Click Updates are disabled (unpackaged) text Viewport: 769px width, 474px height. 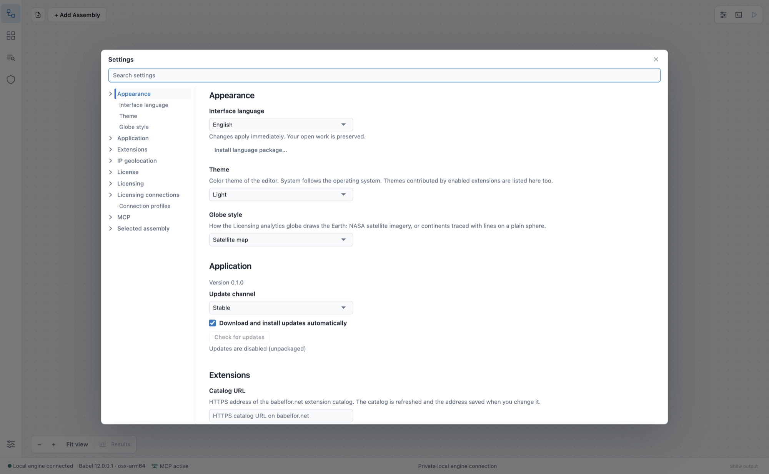(257, 349)
